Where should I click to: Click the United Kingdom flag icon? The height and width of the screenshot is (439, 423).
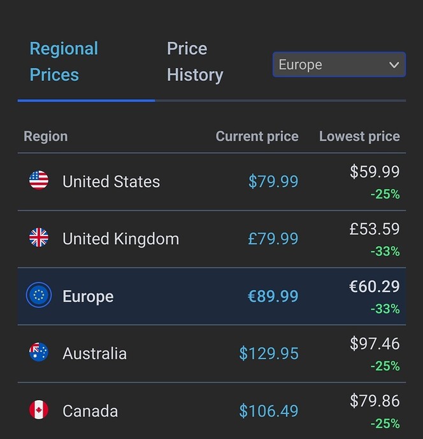tap(39, 237)
